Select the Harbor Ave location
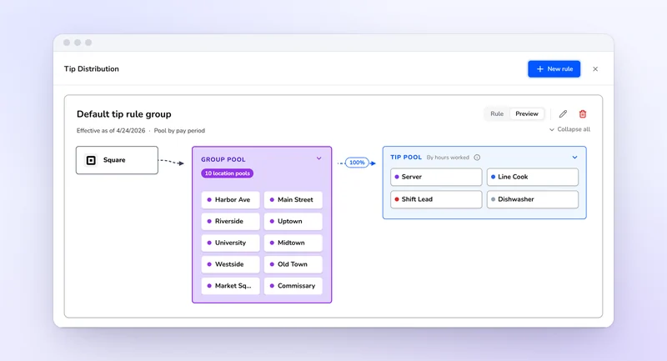Viewport: 667px width, 361px height. coord(230,199)
